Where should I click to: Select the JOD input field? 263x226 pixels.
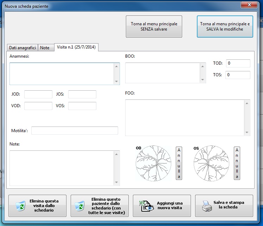tap(38, 94)
